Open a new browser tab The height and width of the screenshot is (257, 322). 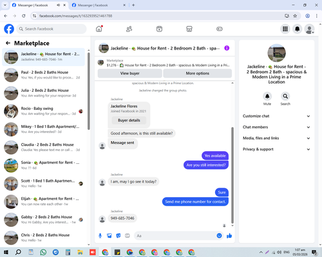pyautogui.click(x=133, y=5)
